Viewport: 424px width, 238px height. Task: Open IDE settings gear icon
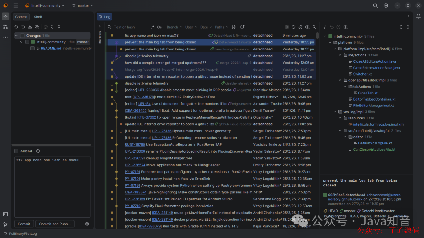coord(386,5)
